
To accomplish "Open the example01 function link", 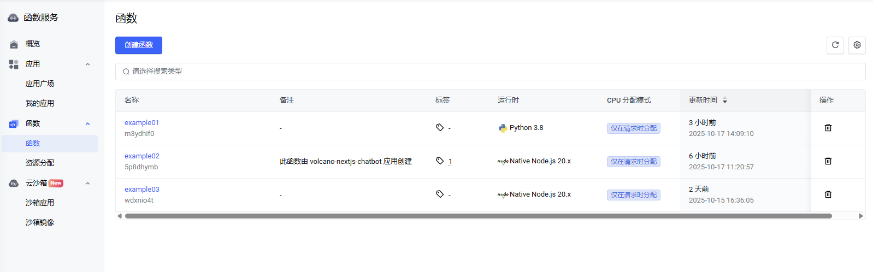I will (x=141, y=123).
